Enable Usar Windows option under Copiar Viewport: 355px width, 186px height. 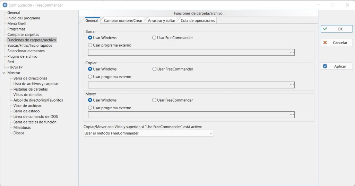point(90,69)
